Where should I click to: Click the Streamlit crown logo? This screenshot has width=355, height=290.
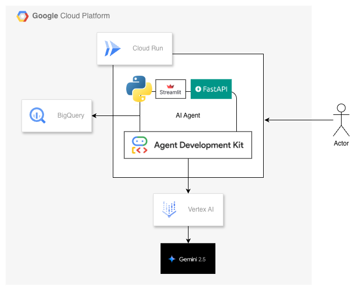[170, 86]
